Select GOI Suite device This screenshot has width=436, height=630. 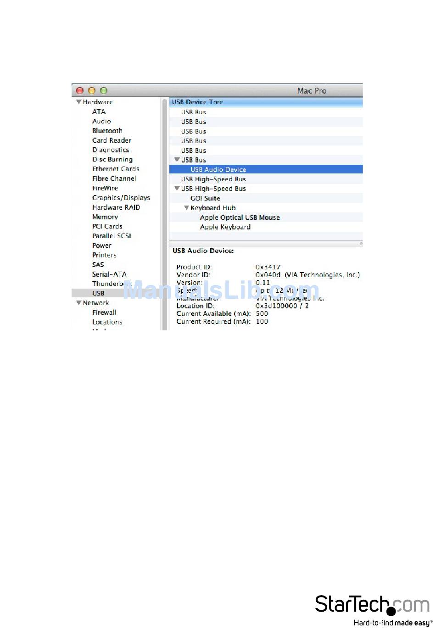(x=205, y=198)
